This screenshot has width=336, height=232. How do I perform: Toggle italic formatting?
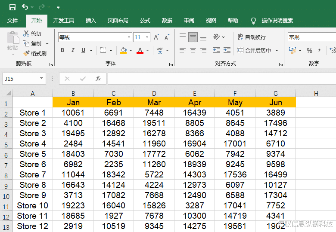[x=73, y=50]
